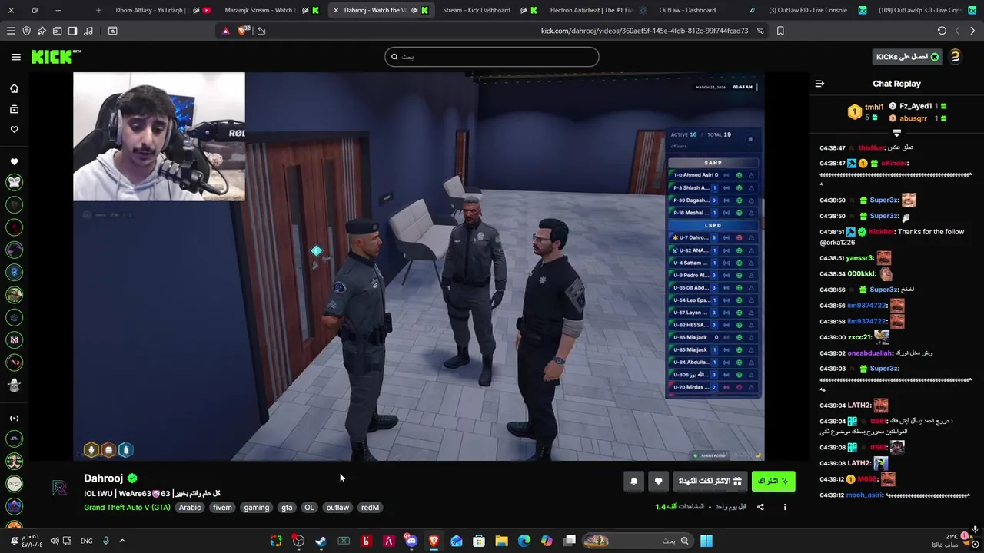Click the browser address bar URL

coord(644,31)
